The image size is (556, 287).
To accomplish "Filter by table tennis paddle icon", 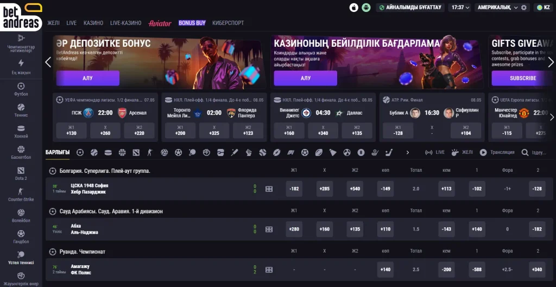I will (192, 152).
